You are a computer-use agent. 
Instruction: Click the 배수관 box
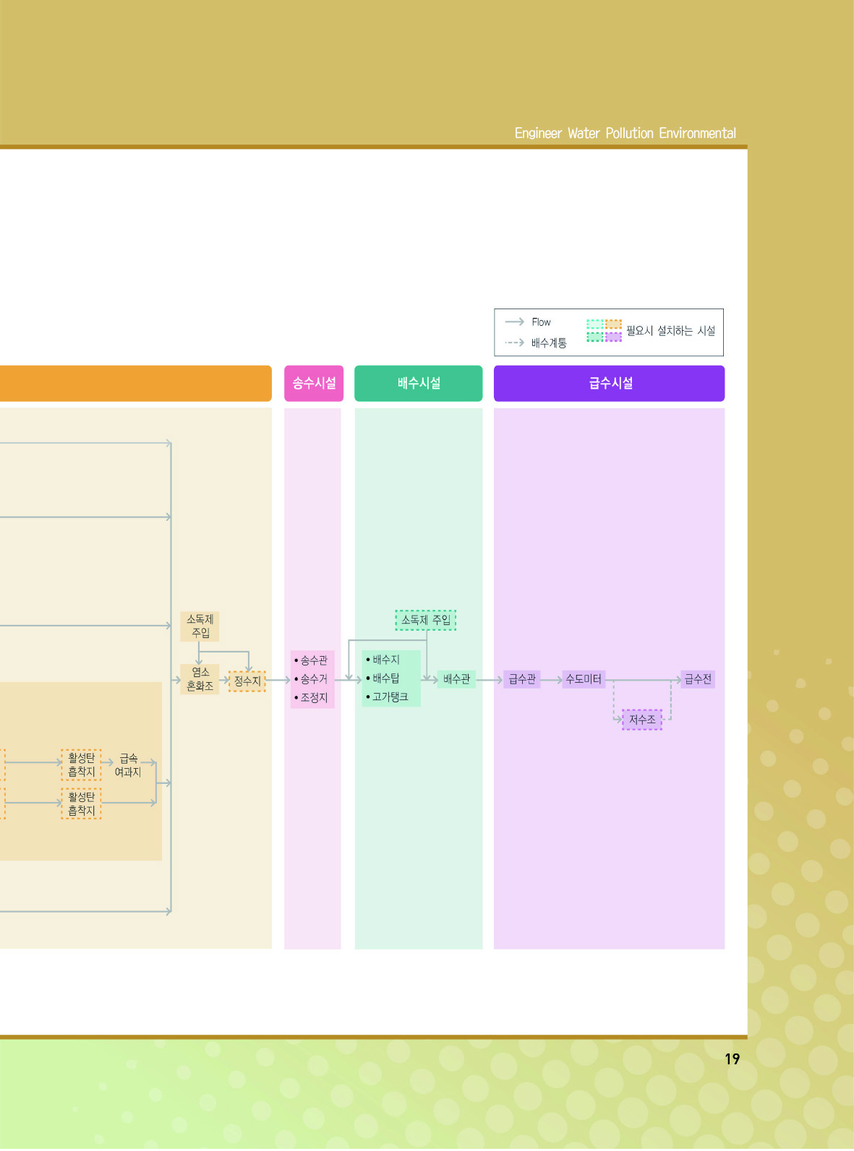click(456, 679)
